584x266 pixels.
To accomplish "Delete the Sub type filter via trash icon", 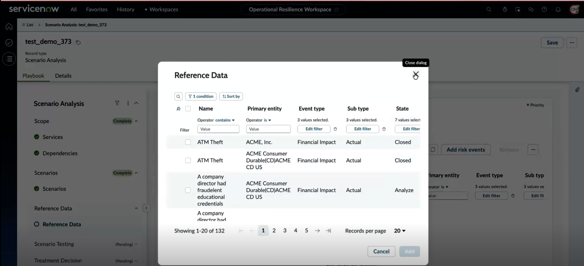I will pos(384,129).
